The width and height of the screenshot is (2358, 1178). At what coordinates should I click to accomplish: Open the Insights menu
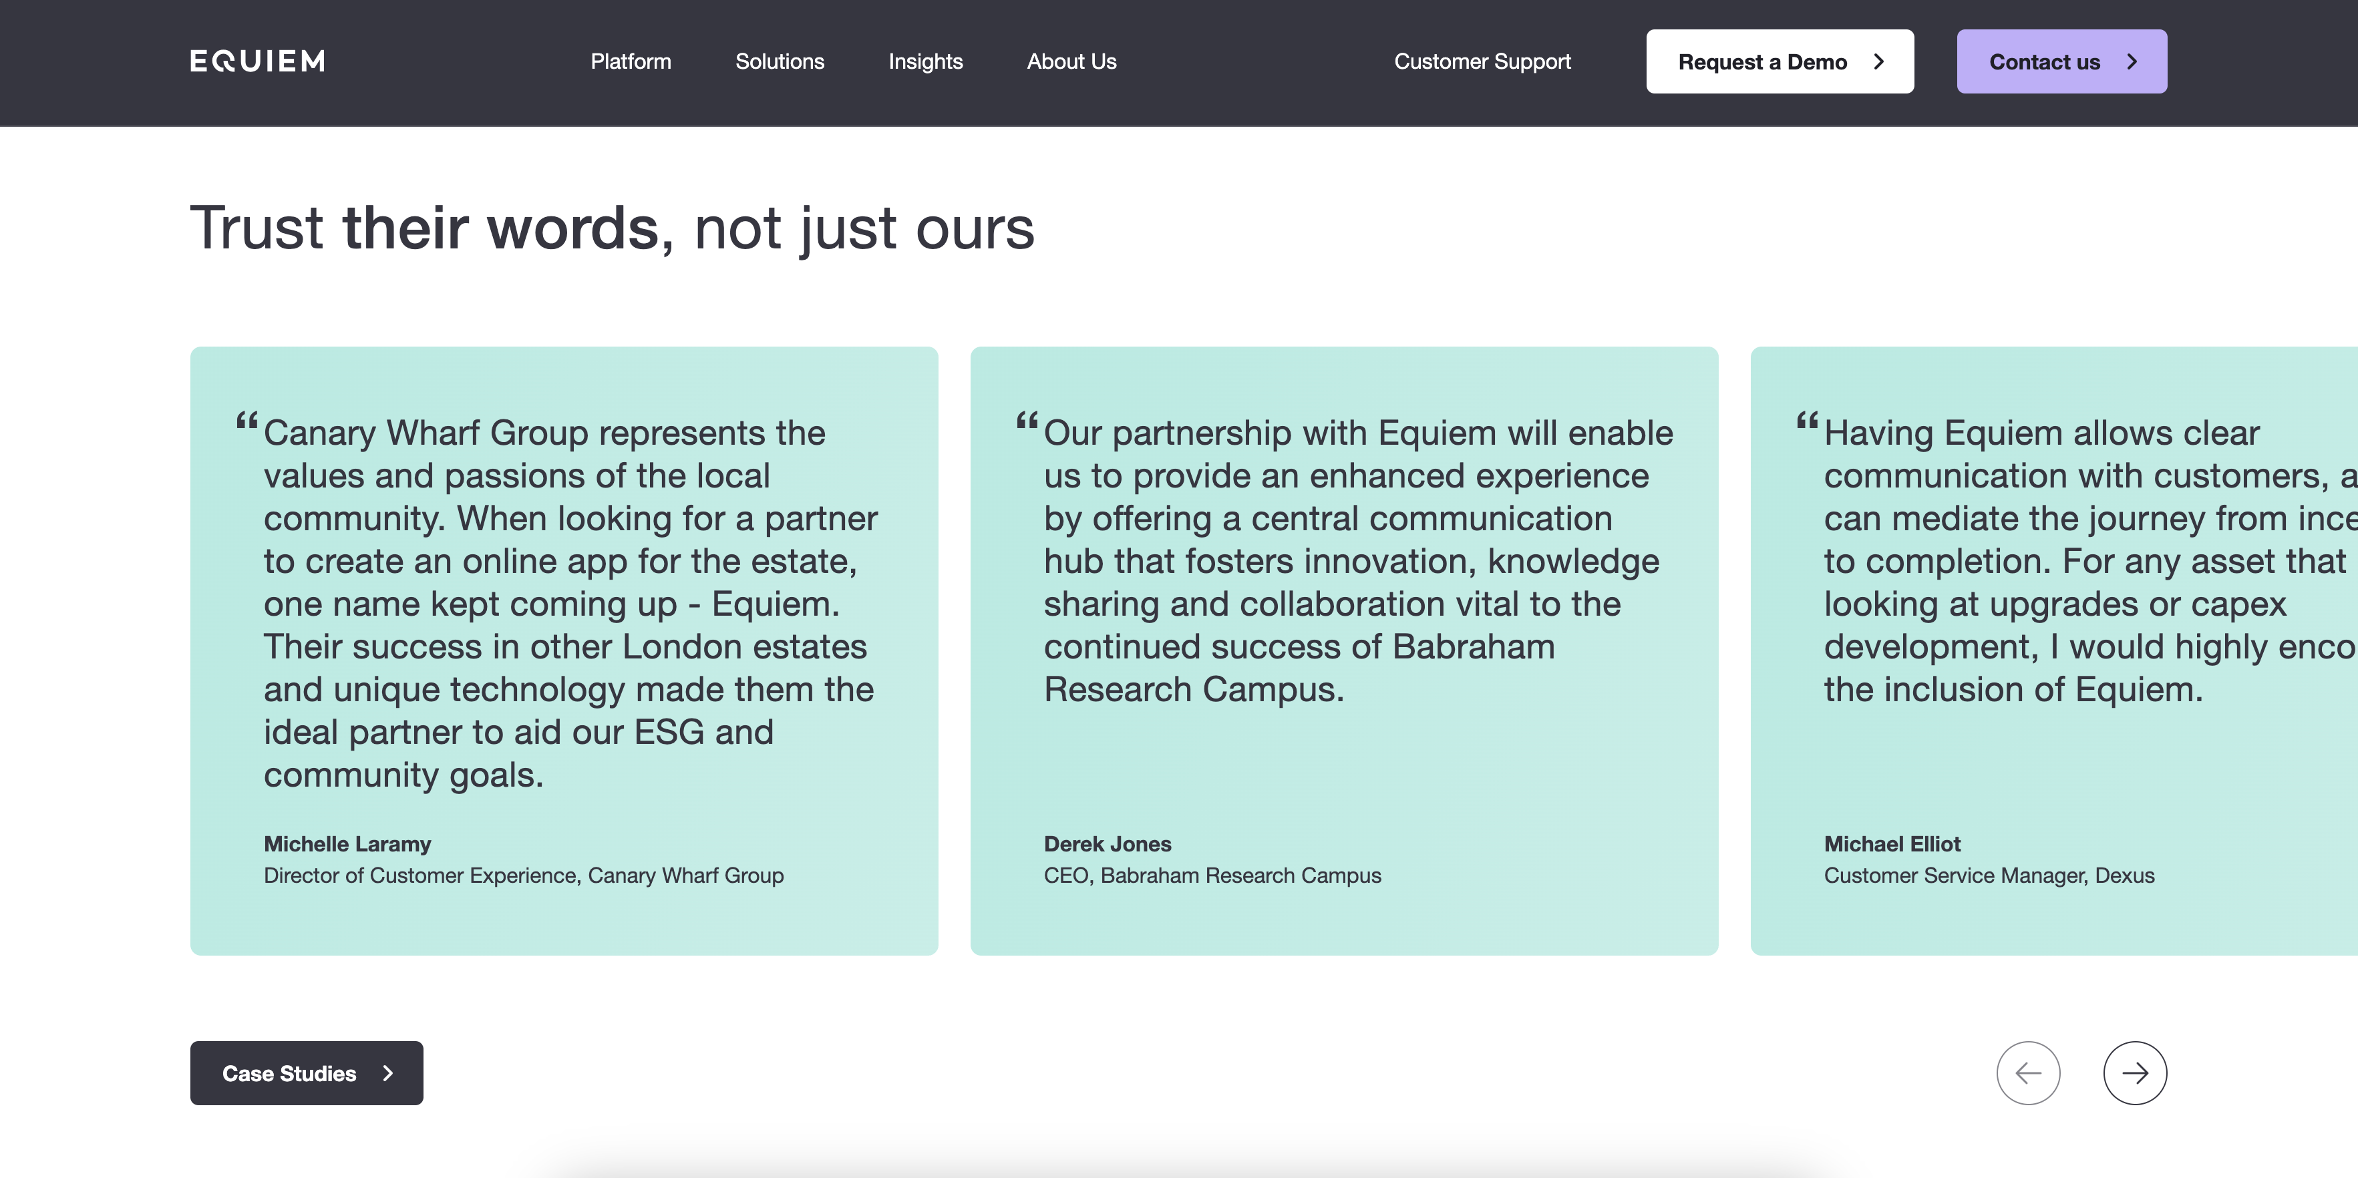[x=924, y=61]
